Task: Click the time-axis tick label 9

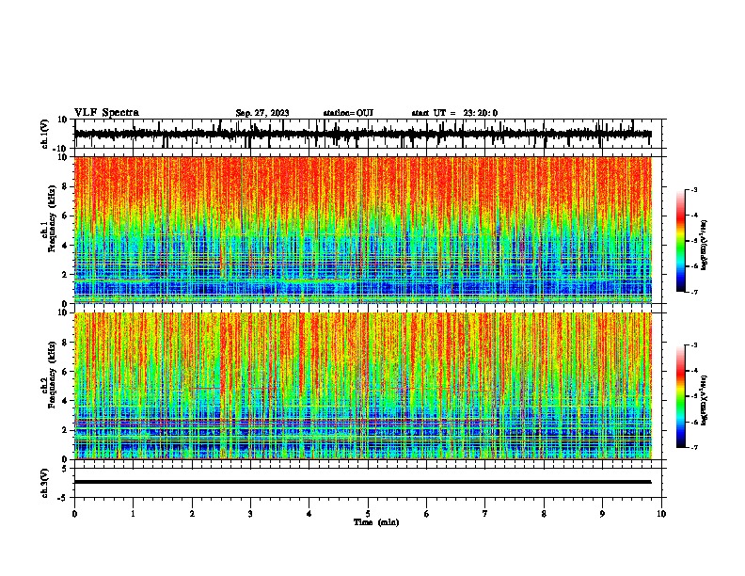Action: 602,514
